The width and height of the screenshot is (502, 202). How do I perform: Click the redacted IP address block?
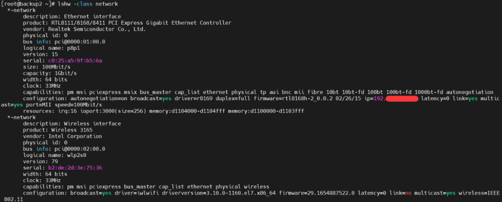[x=402, y=98]
